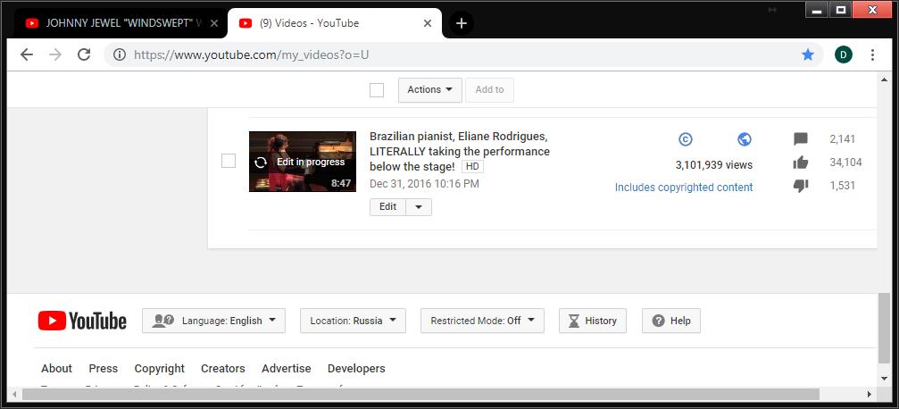This screenshot has width=899, height=409.
Task: Click the copyright symbol icon
Action: point(685,138)
